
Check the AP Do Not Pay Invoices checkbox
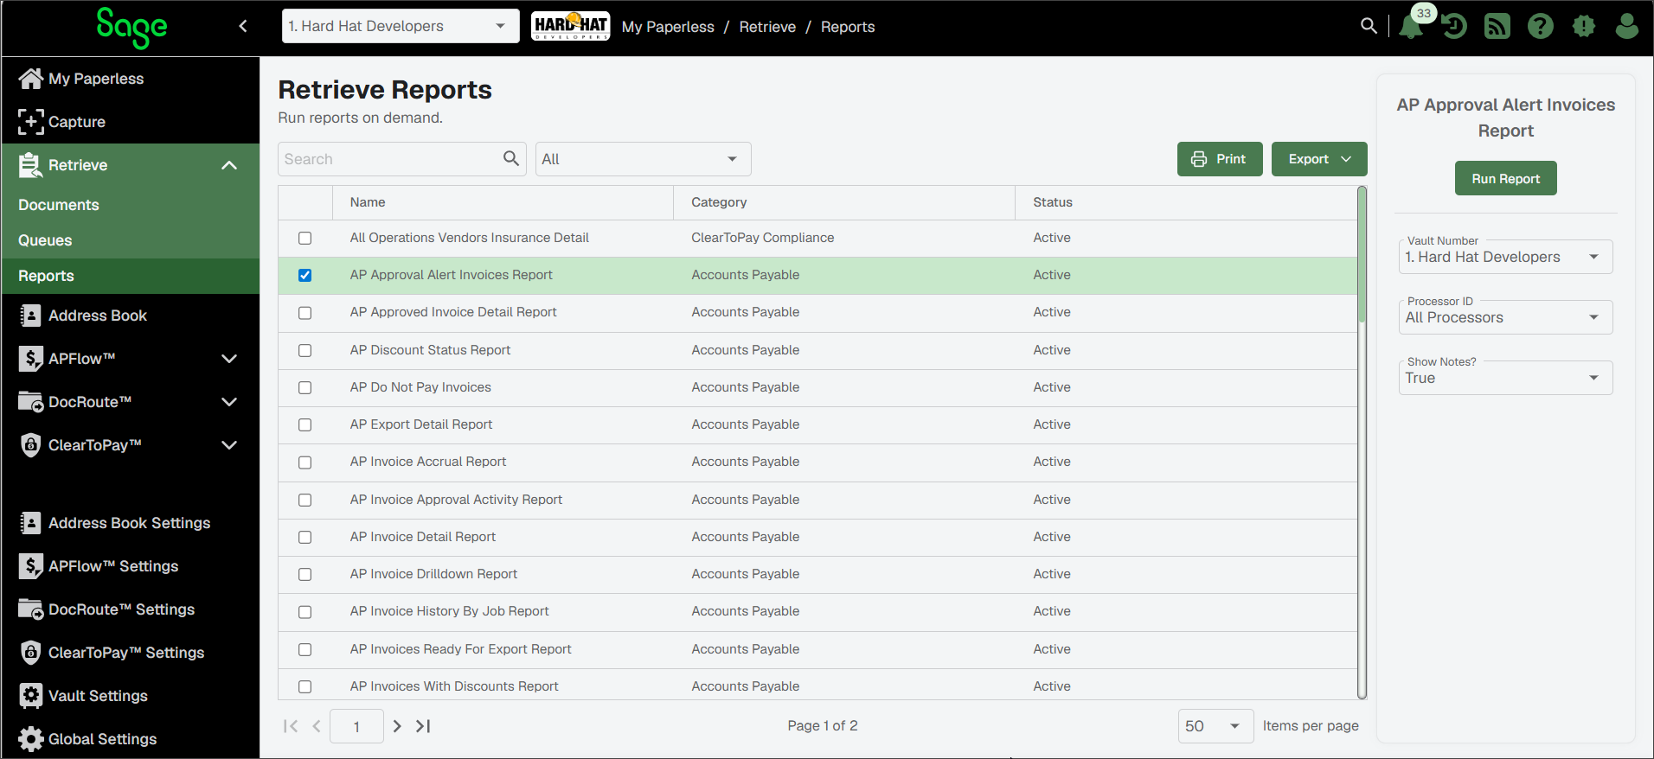coord(305,387)
